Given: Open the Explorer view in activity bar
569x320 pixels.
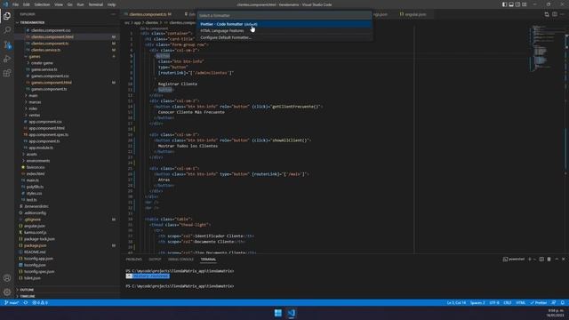Looking at the screenshot, I should pyautogui.click(x=7, y=16).
